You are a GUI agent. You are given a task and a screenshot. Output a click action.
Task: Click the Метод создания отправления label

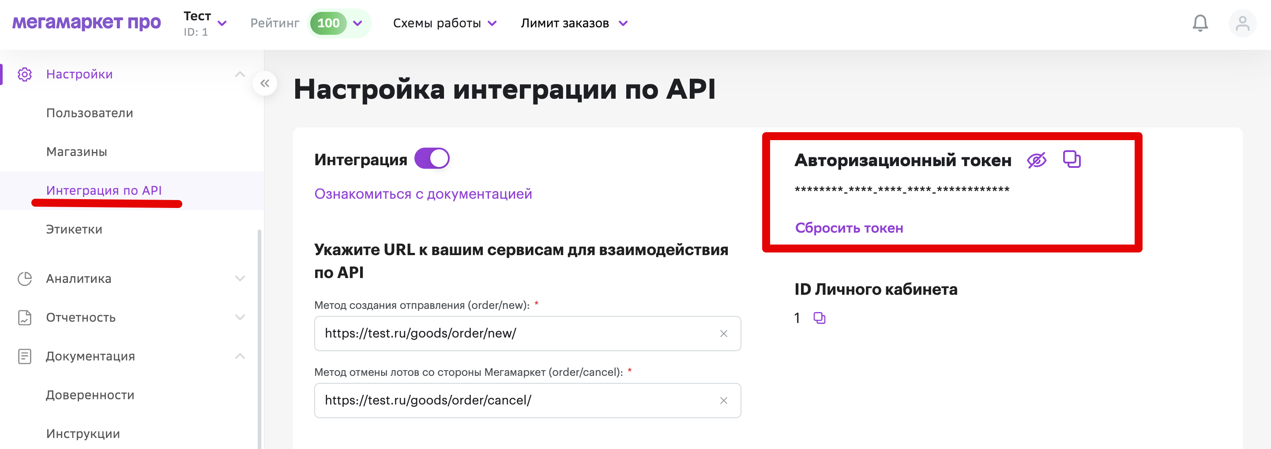(422, 305)
